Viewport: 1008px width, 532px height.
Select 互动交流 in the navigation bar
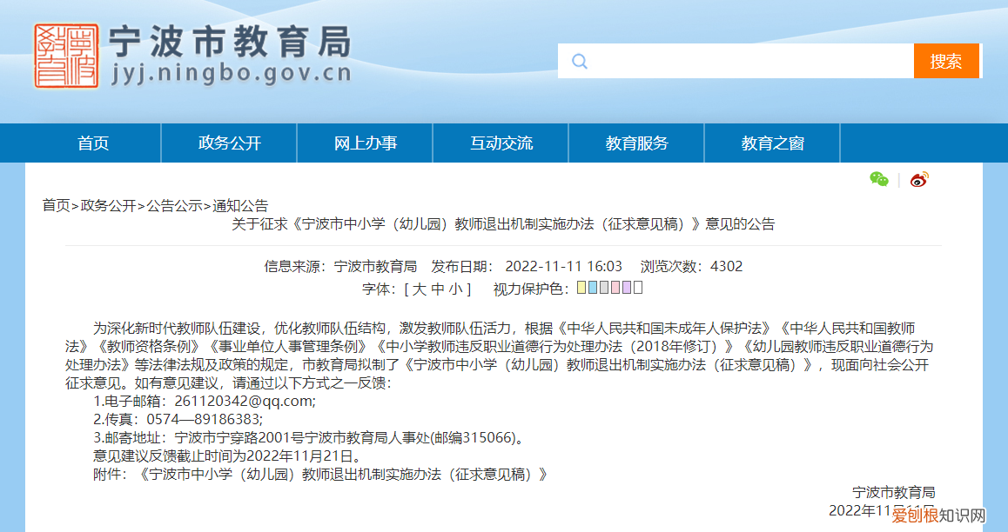pyautogui.click(x=501, y=143)
